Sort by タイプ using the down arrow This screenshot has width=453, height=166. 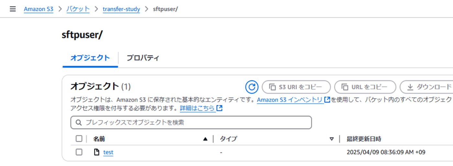click(331, 139)
